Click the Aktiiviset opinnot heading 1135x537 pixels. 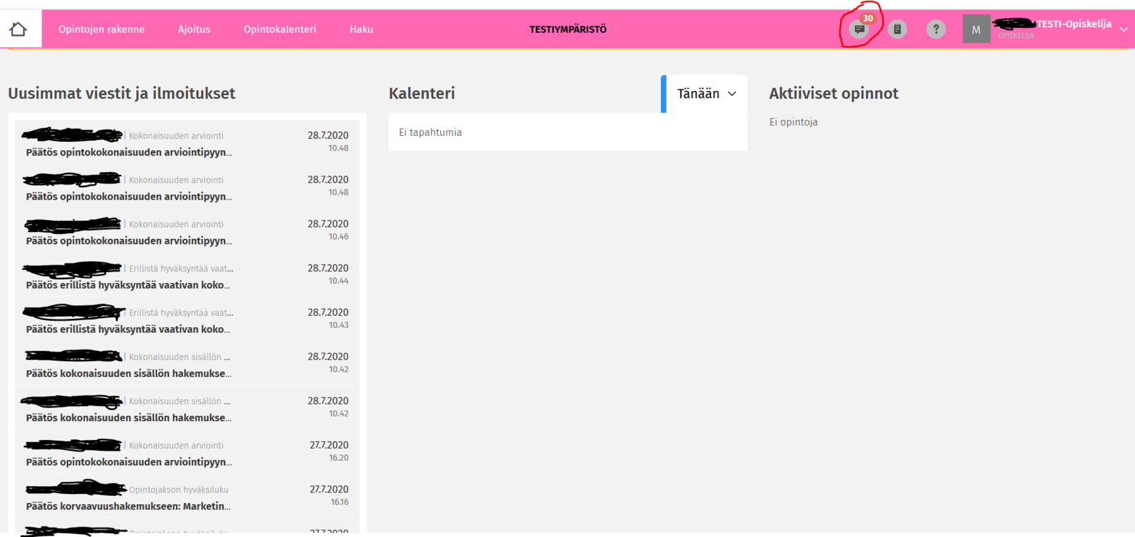coord(833,93)
